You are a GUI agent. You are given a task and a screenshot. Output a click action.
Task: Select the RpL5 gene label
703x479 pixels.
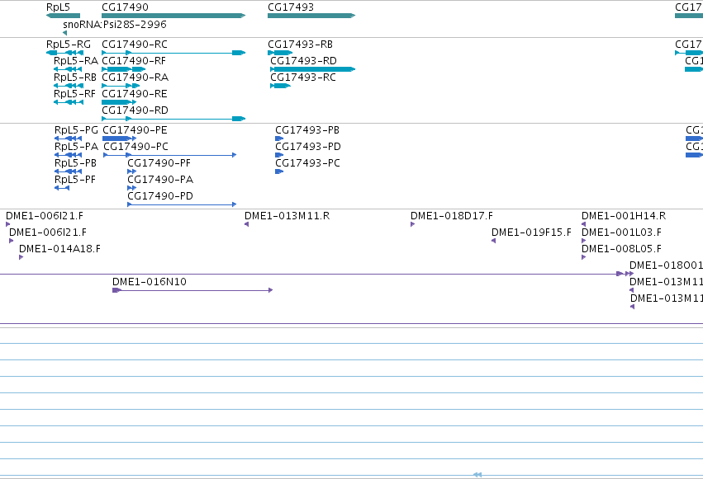tap(58, 7)
